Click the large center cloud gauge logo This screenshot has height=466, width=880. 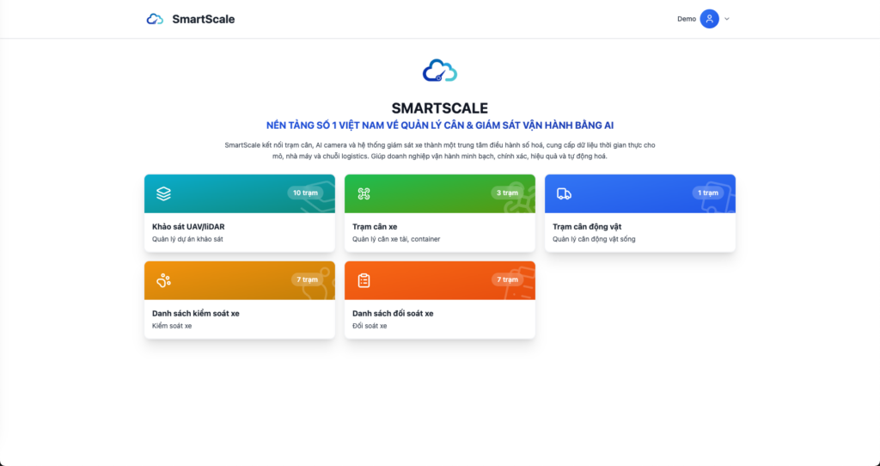(x=440, y=71)
